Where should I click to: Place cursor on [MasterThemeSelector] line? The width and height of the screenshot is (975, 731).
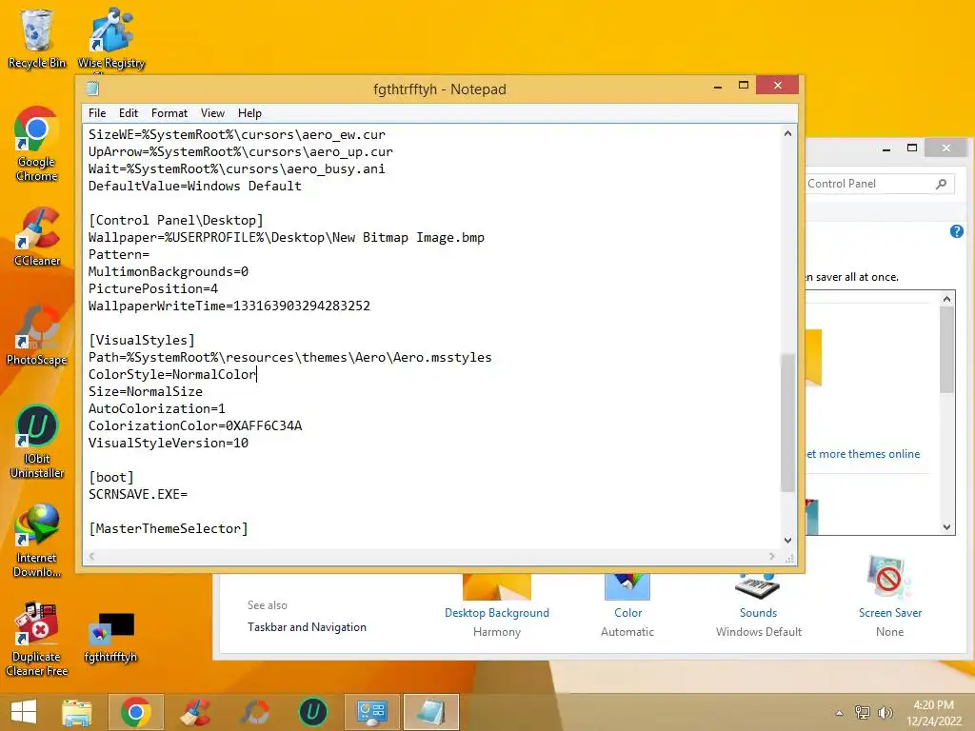pos(169,528)
